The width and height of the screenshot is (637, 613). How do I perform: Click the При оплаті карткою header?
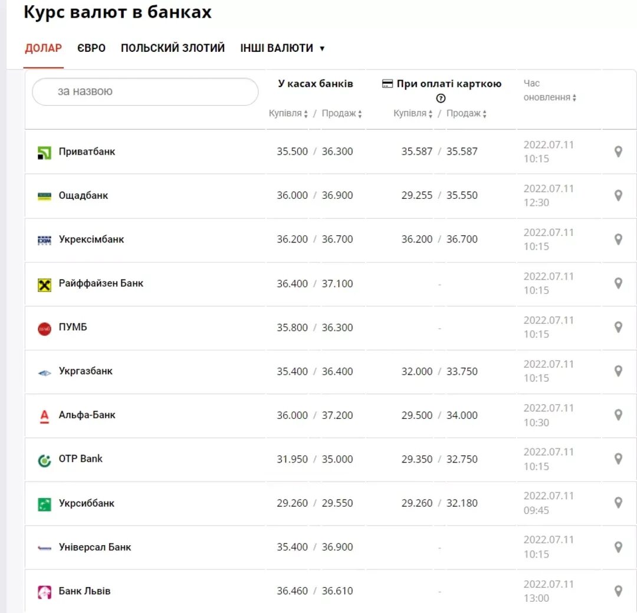[x=449, y=84]
